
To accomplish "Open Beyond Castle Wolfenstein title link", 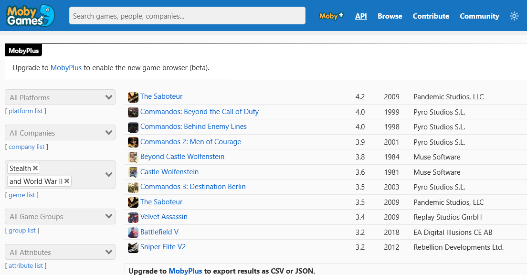I will [182, 156].
